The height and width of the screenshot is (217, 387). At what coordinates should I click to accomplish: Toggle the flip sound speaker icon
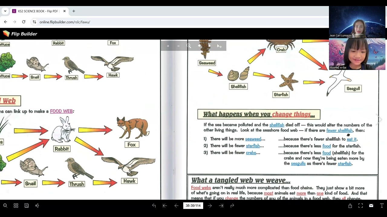37,206
